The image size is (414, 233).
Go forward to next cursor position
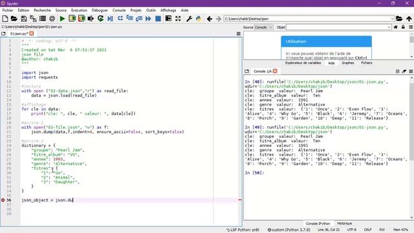point(219,19)
